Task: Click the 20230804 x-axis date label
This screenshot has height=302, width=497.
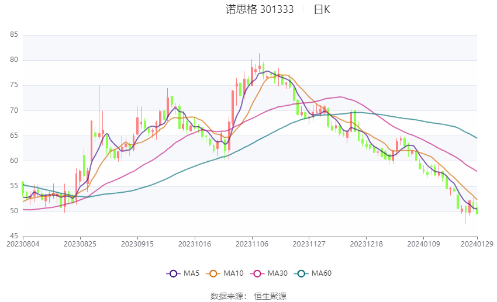Action: pyautogui.click(x=23, y=244)
